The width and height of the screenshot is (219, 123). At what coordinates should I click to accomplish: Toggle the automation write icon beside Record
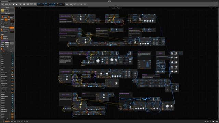[x=21, y=4]
